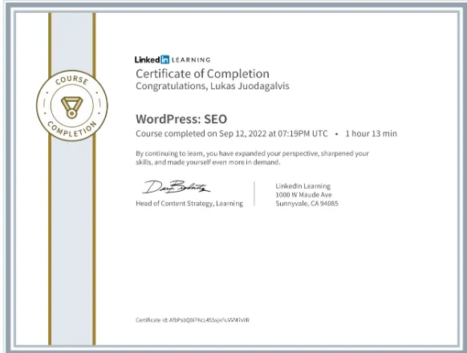Click 'Sunnyvale, CA 94085' text
467x353 pixels.
coord(307,204)
